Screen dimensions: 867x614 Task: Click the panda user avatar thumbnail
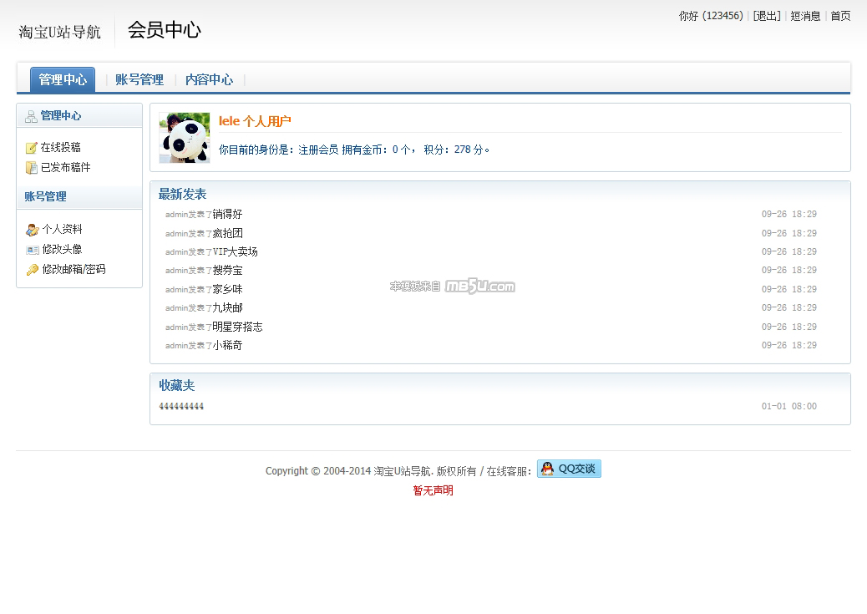[185, 138]
